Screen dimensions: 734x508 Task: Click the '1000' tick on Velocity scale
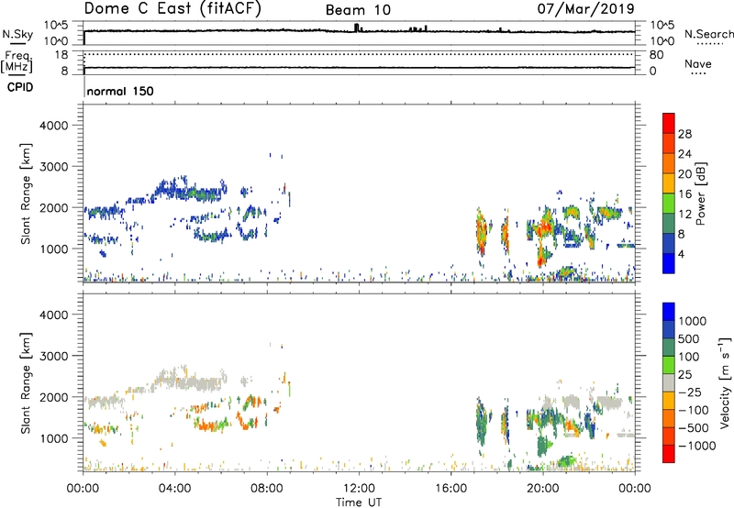(x=692, y=321)
